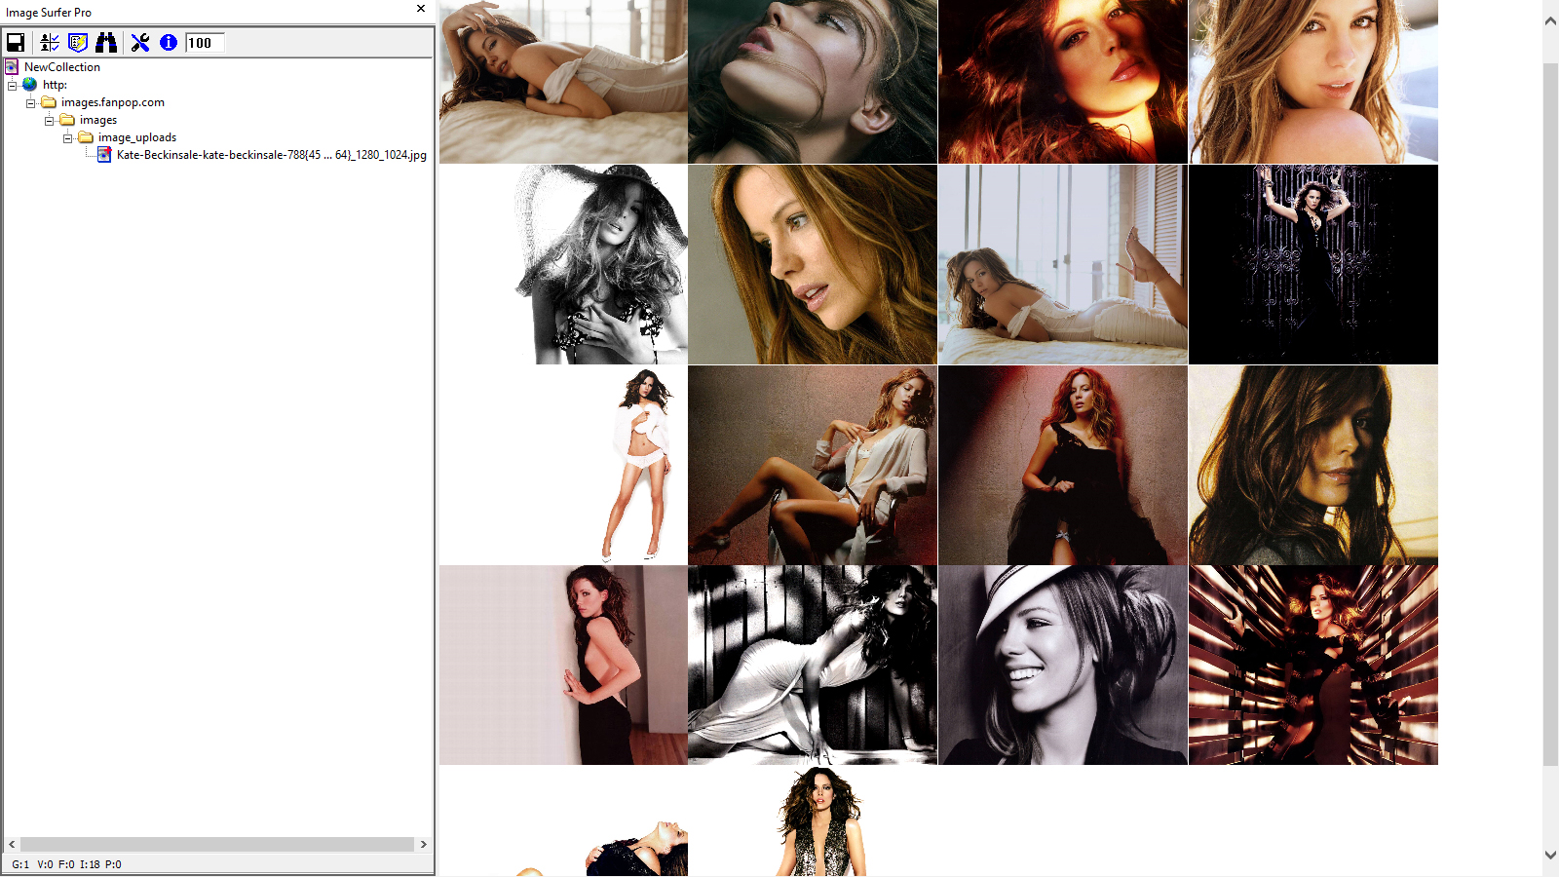The width and height of the screenshot is (1559, 877).
Task: Open bottom-row thumbnail of woman in sequined vest
Action: click(813, 821)
